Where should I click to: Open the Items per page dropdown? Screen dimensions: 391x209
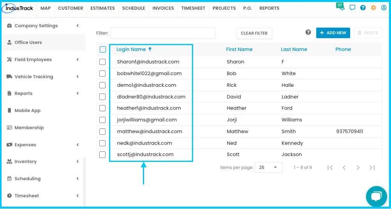[x=269, y=167]
